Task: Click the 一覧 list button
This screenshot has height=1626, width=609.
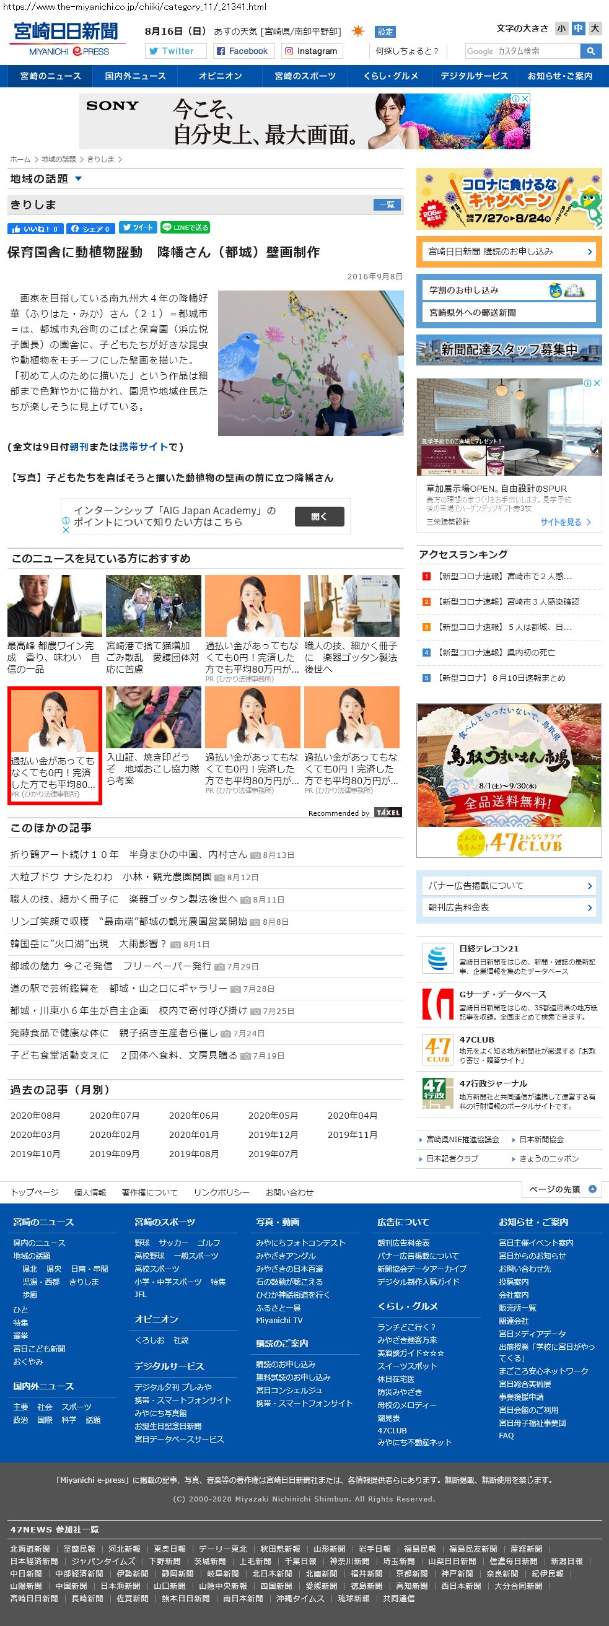Action: pos(387,204)
